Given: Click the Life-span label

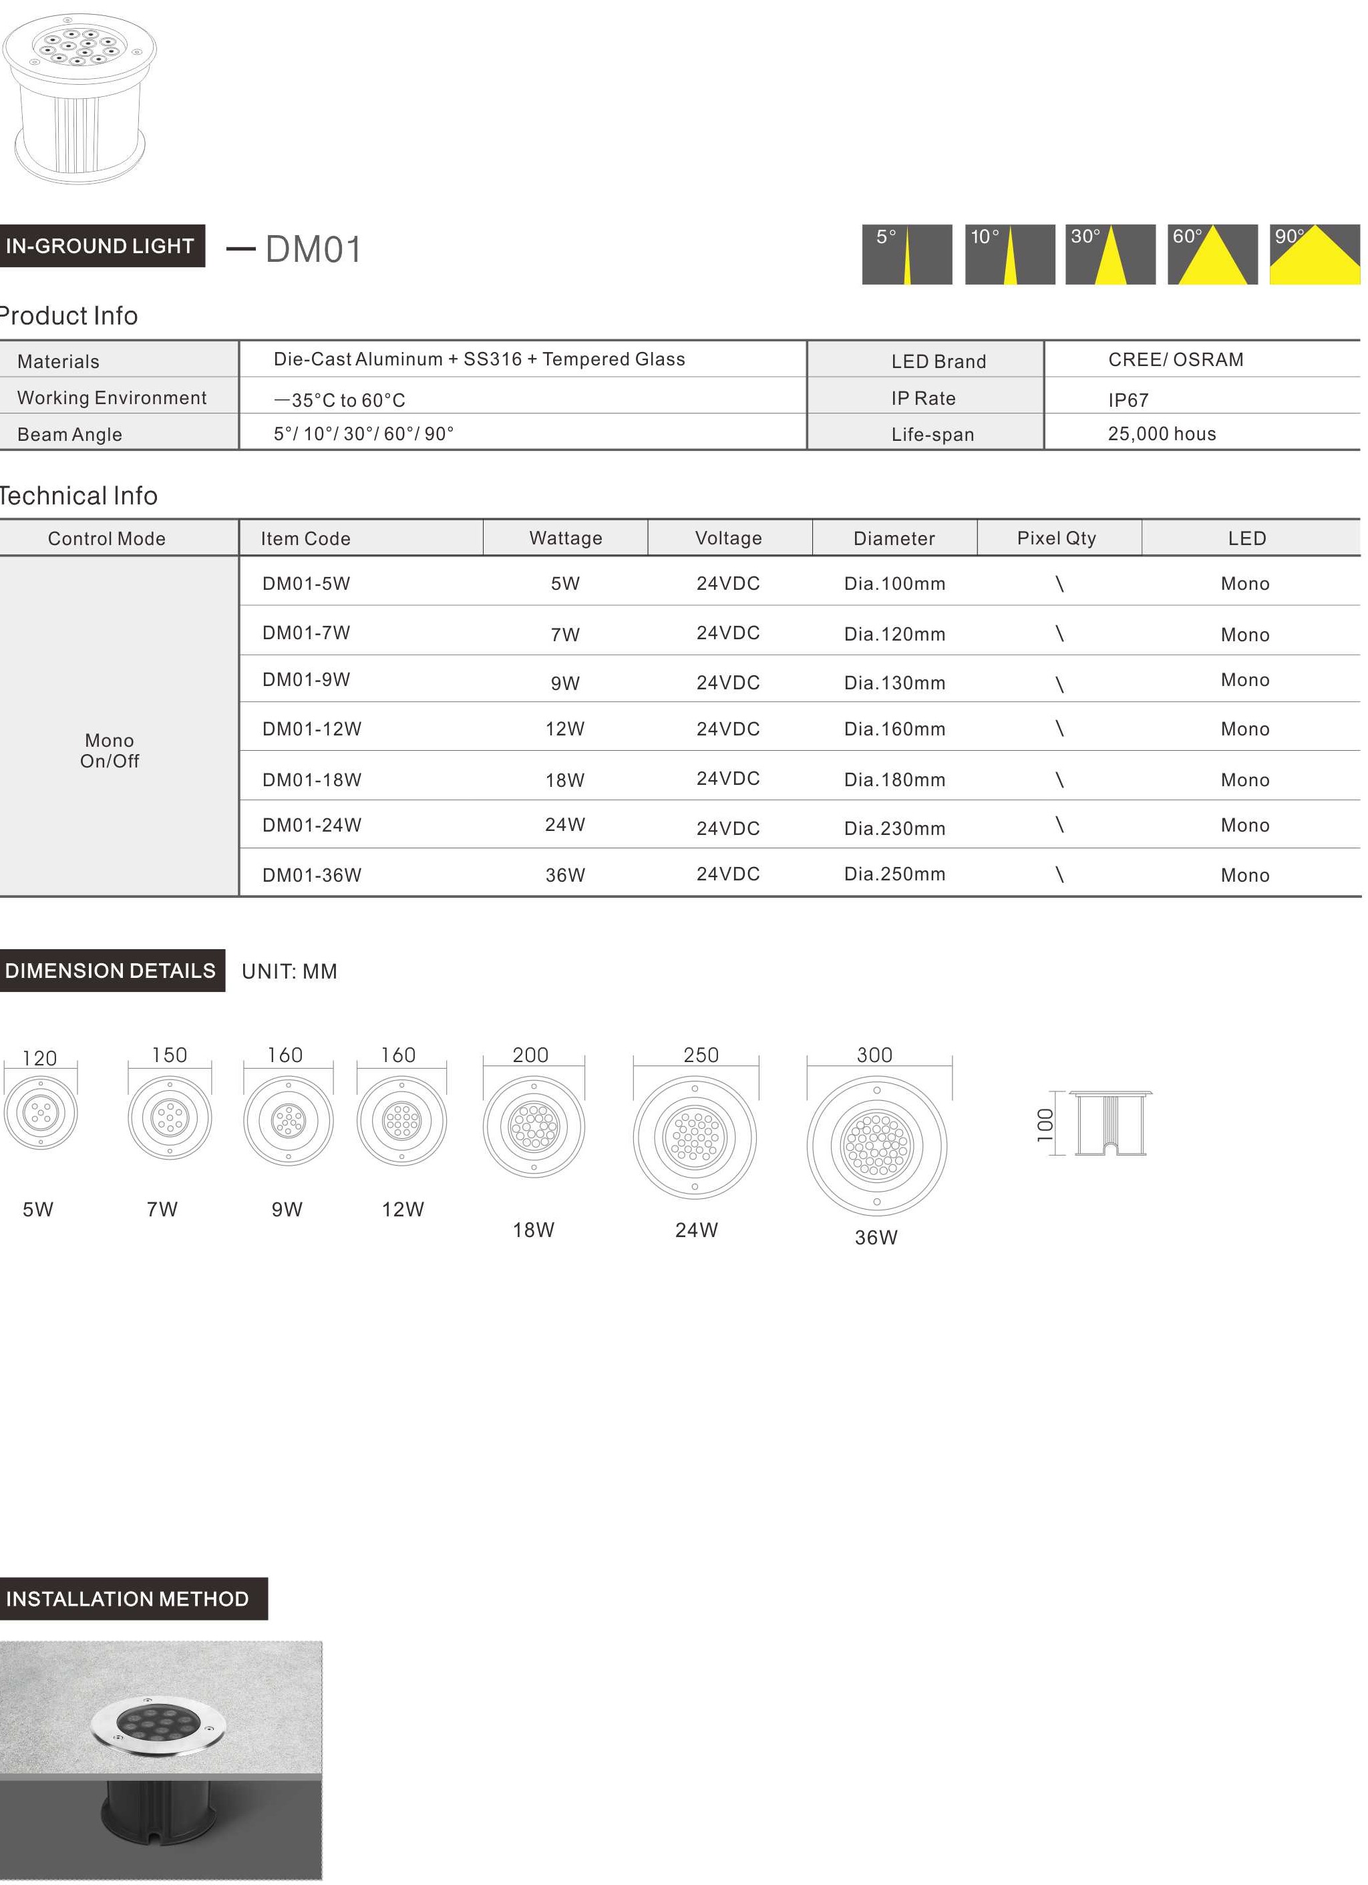Looking at the screenshot, I should (932, 435).
